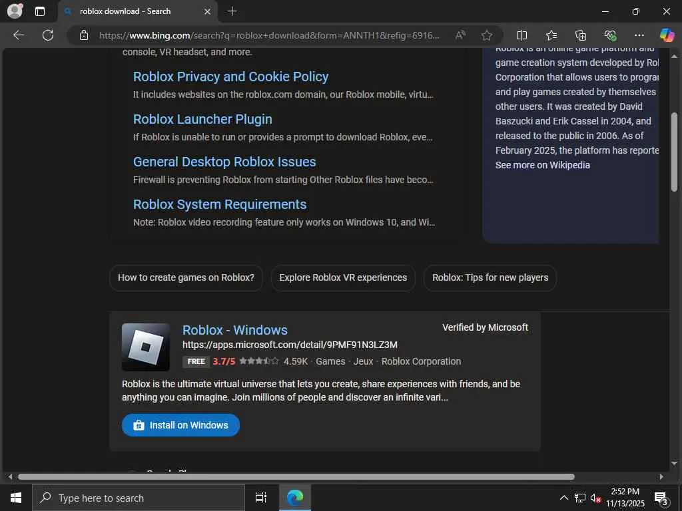Open the Copilot sidebar icon
Image resolution: width=682 pixels, height=511 pixels.
(667, 35)
